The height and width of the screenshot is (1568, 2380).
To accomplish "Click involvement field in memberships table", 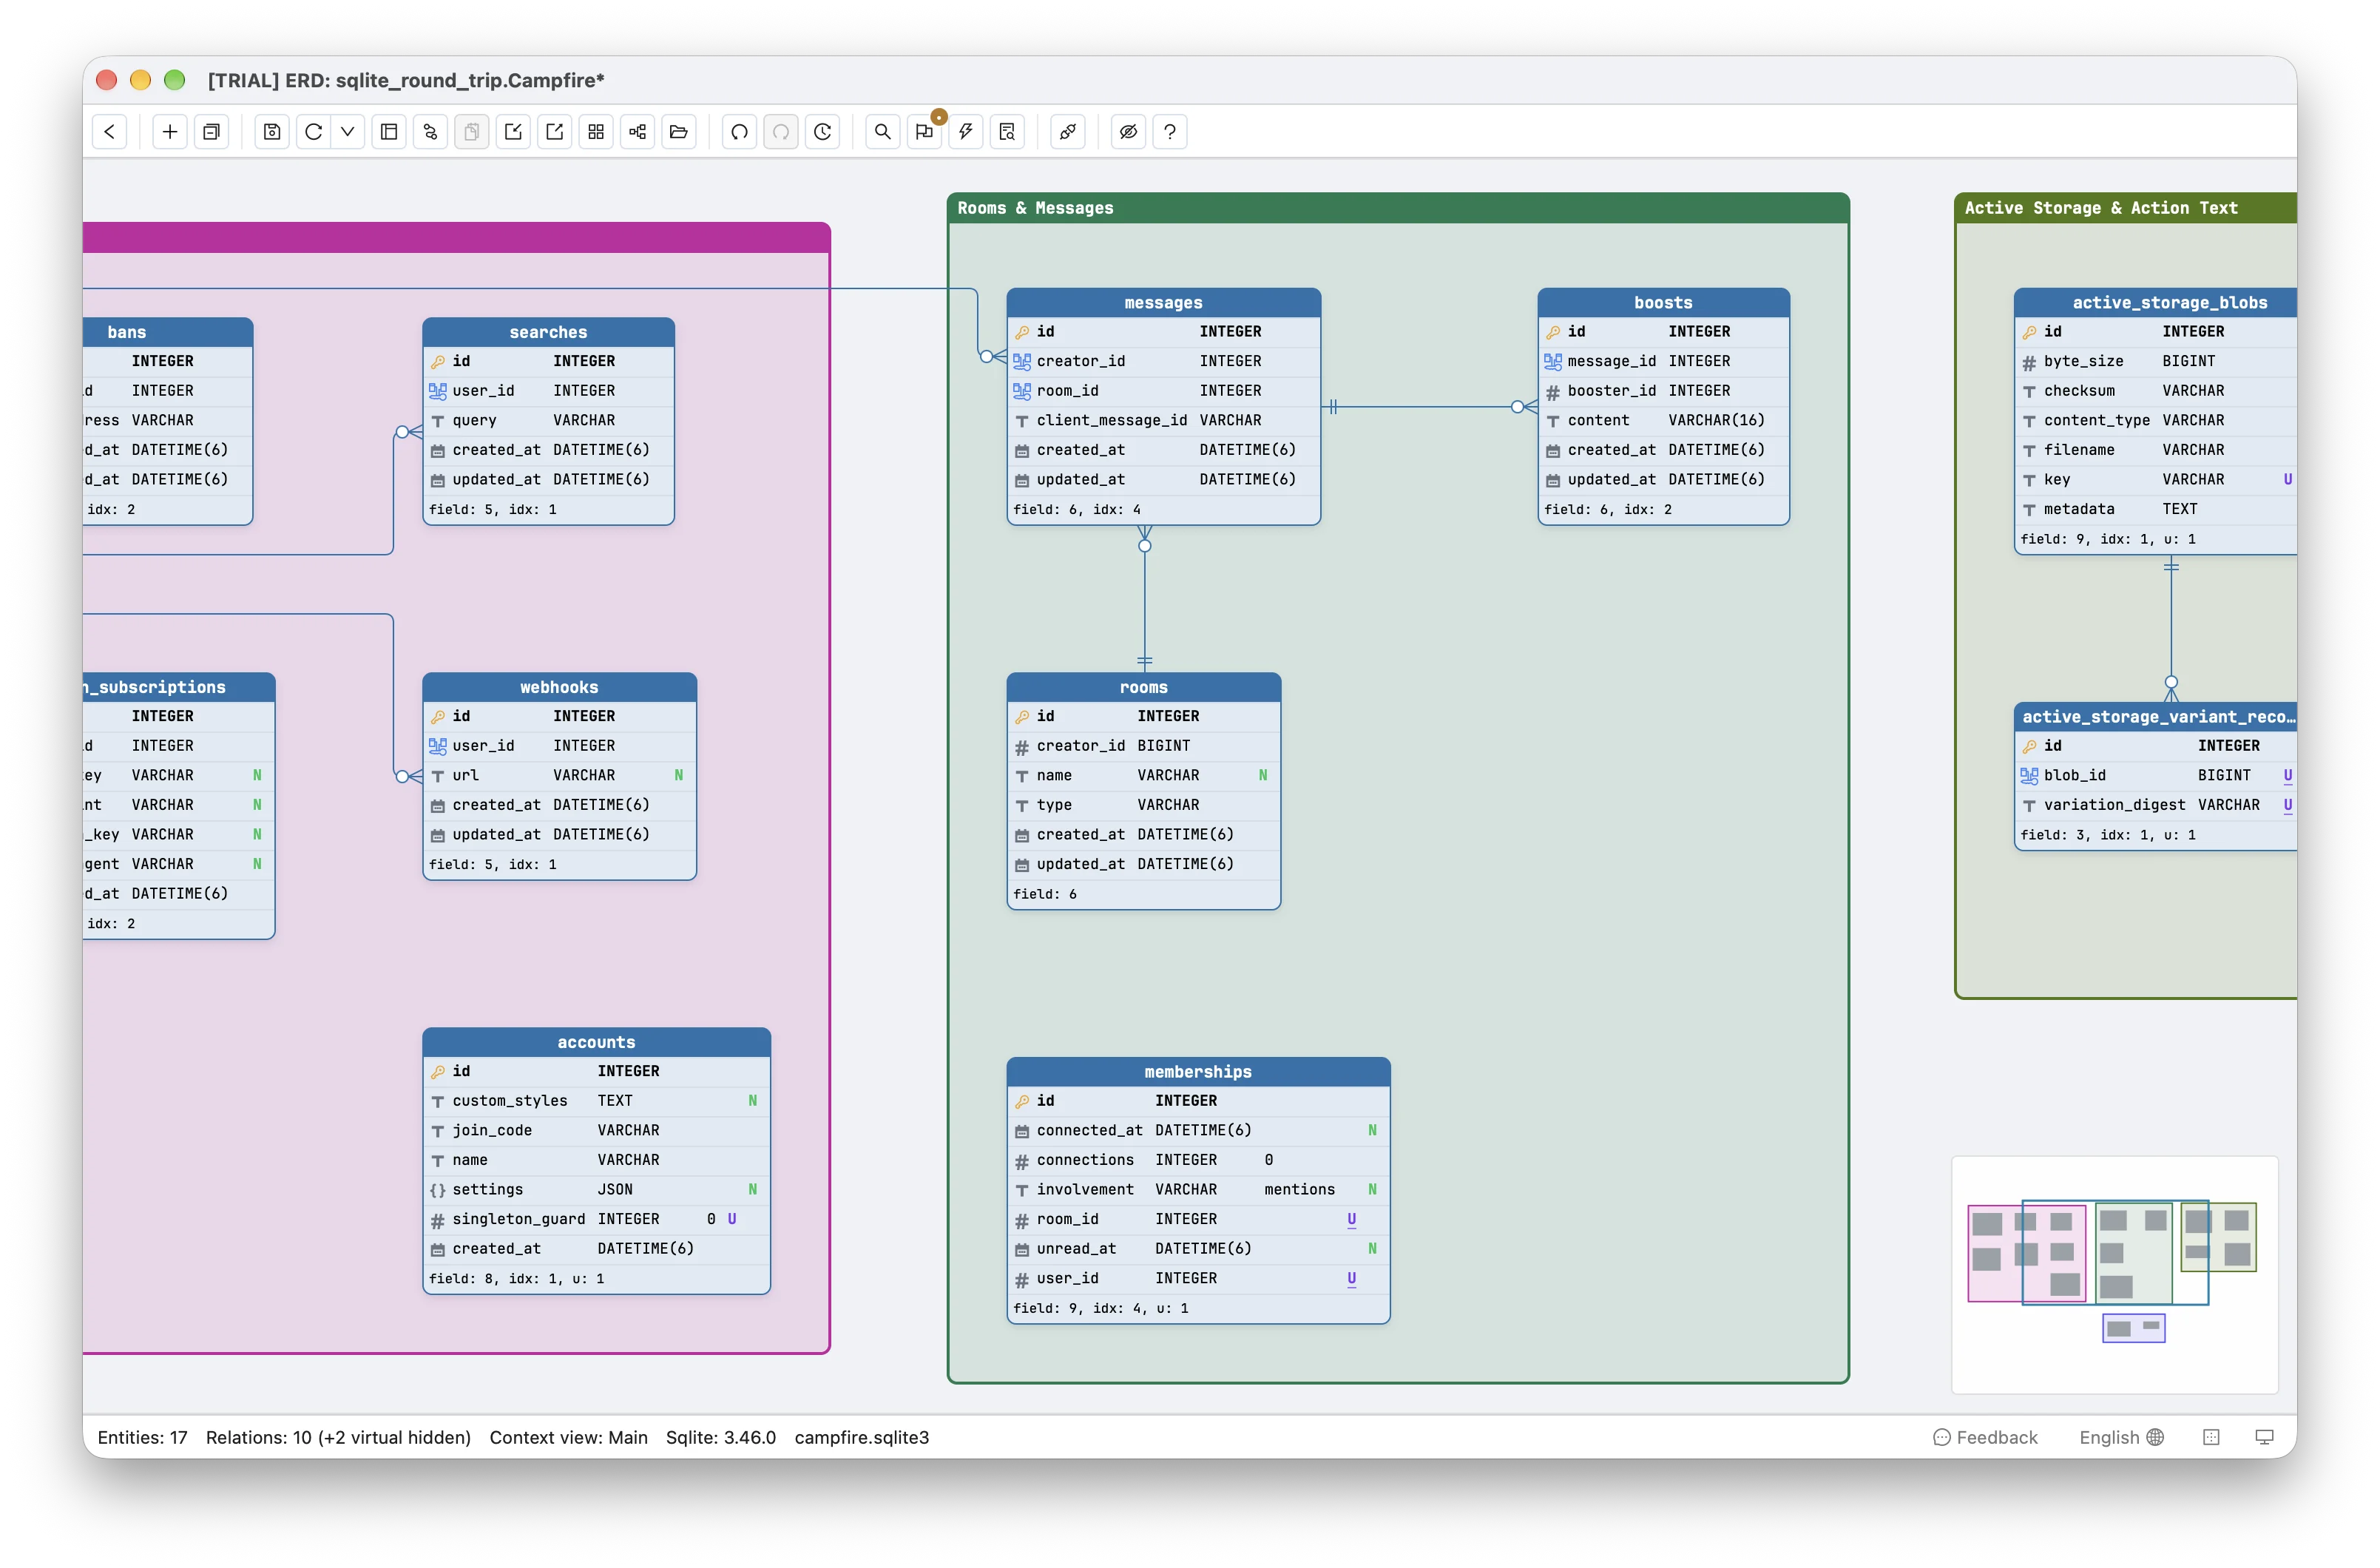I will (x=1198, y=1189).
